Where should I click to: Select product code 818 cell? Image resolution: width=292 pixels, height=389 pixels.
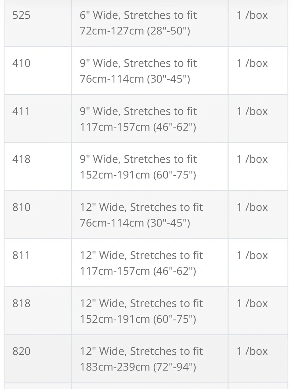point(38,311)
